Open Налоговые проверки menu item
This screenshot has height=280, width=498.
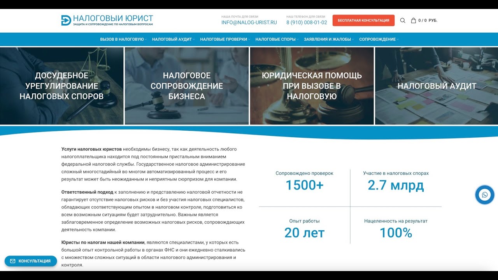tap(224, 39)
